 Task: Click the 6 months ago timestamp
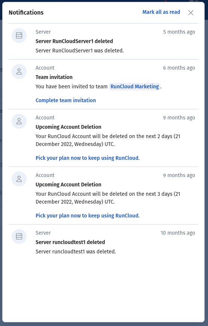(179, 68)
